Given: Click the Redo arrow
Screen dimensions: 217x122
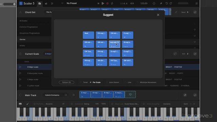Looking at the screenshot, I should pyautogui.click(x=171, y=3).
